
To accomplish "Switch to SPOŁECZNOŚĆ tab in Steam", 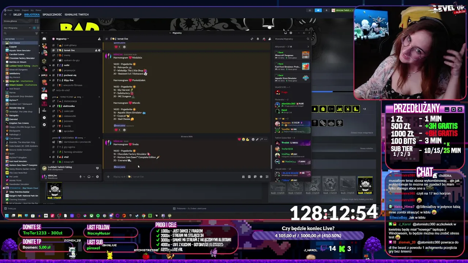I will (52, 15).
